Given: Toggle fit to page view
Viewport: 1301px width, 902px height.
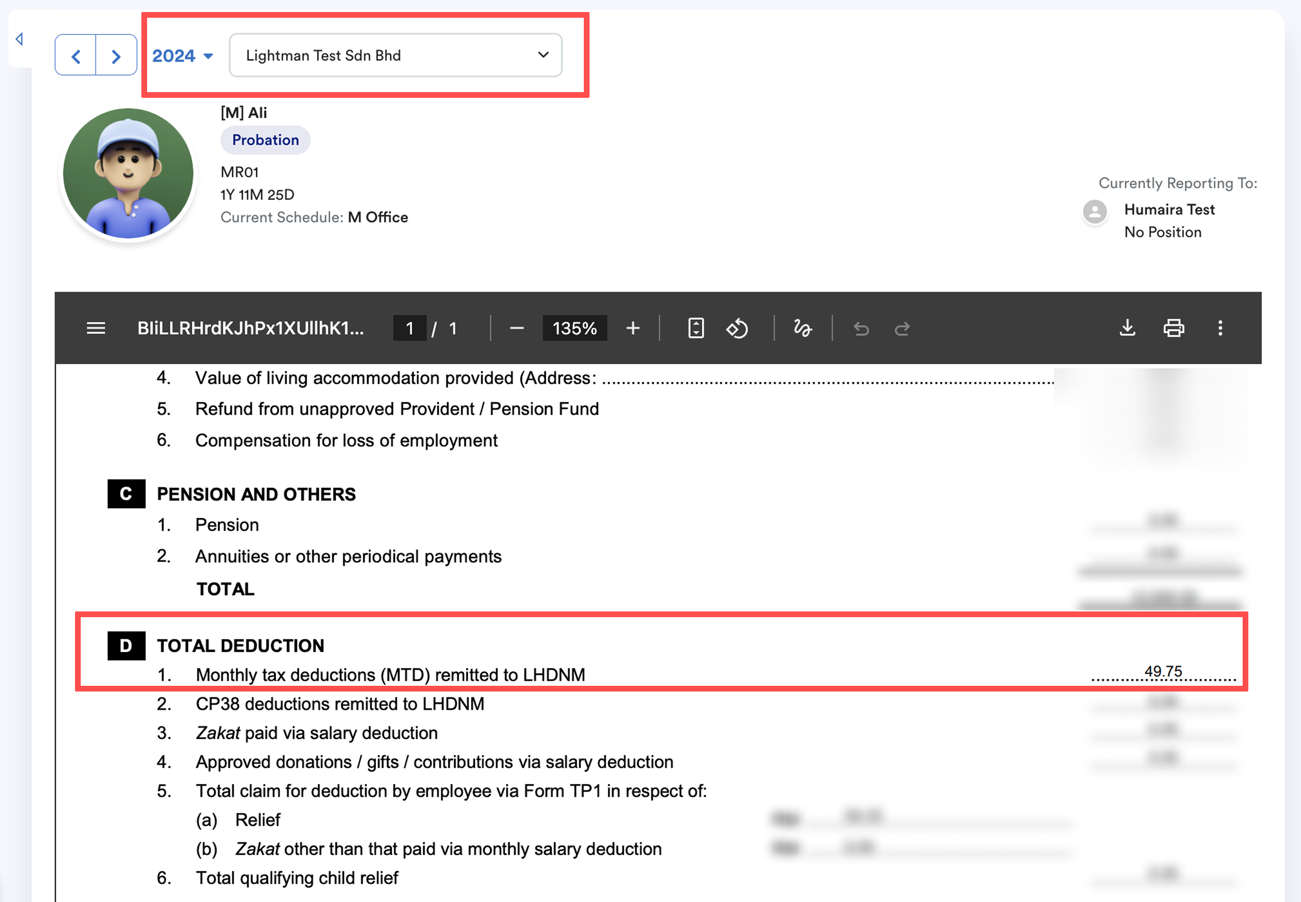Looking at the screenshot, I should pos(695,328).
